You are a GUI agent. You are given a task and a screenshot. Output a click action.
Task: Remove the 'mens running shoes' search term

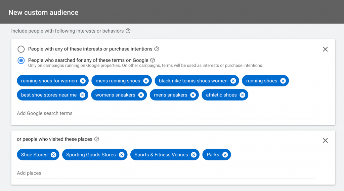click(146, 81)
